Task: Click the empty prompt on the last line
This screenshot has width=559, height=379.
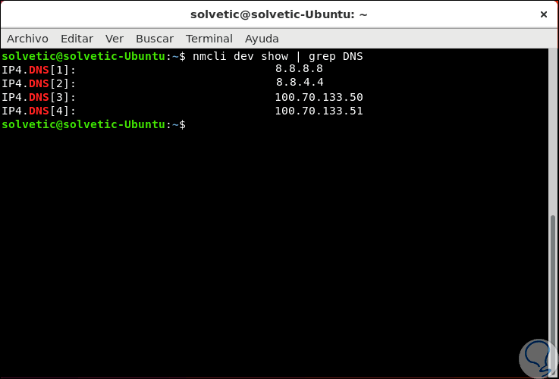Action: pyautogui.click(x=94, y=124)
